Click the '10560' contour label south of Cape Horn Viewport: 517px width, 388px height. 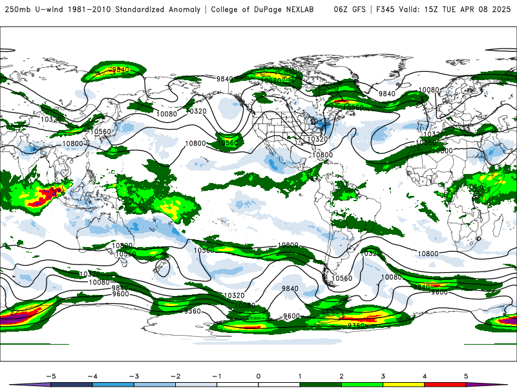pyautogui.click(x=342, y=278)
